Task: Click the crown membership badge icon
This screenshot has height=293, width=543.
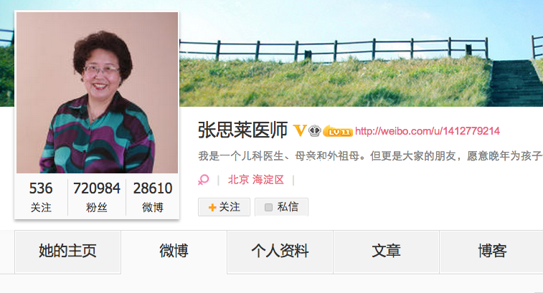Action: (x=314, y=131)
